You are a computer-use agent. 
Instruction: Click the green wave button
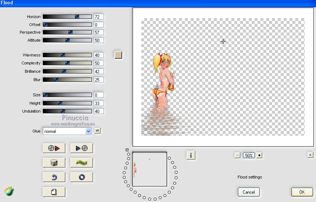coord(82,163)
